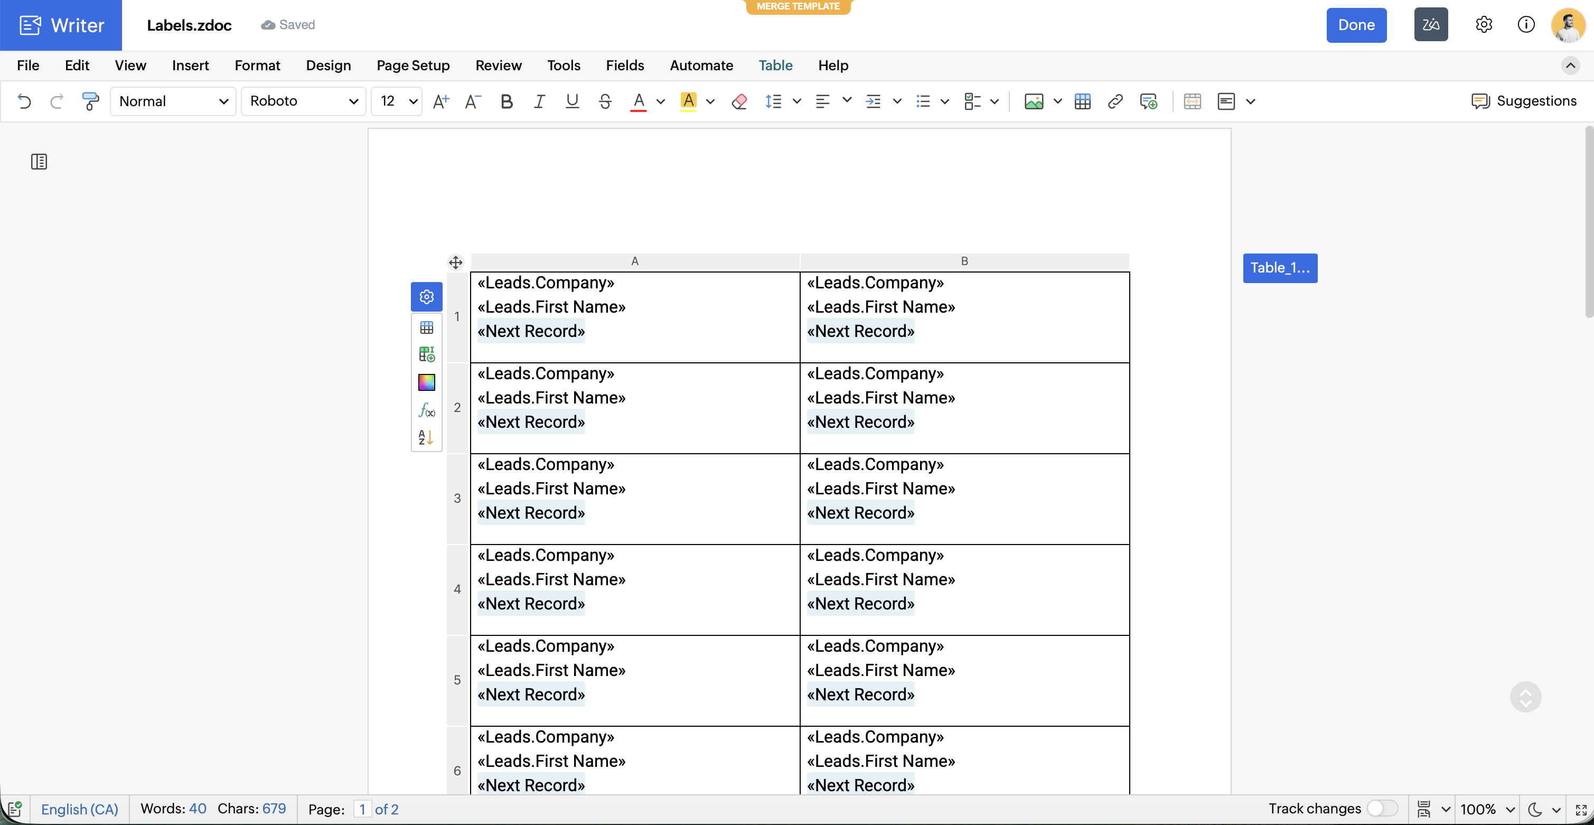
Task: Open the Normal paragraph style dropdown
Action: (x=173, y=101)
